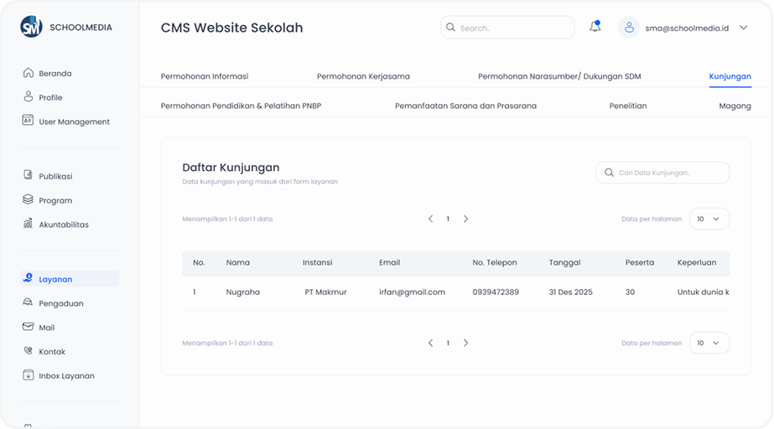Viewport: 774px width, 429px height.
Task: Open top Data per halaman dropdown
Action: click(x=709, y=219)
